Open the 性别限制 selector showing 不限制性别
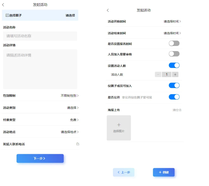The image size is (209, 186). [69, 96]
